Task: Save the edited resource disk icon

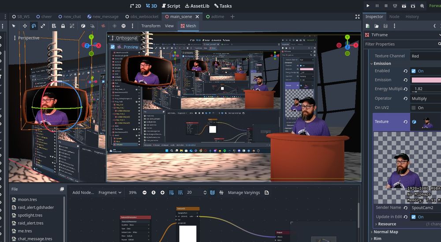Action: click(x=385, y=26)
